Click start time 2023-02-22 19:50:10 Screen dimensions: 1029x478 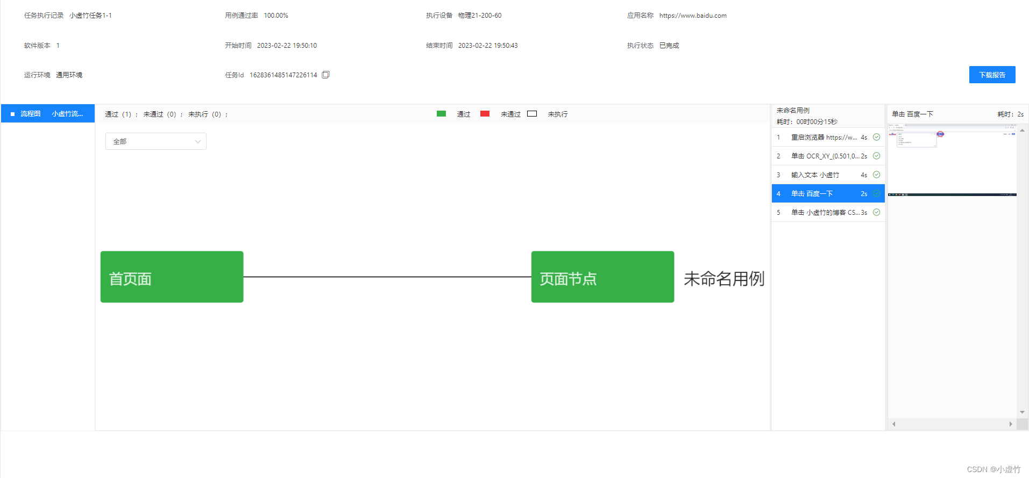pos(287,46)
